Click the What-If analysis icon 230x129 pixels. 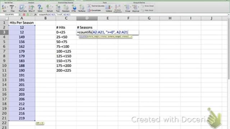coord(31,7)
